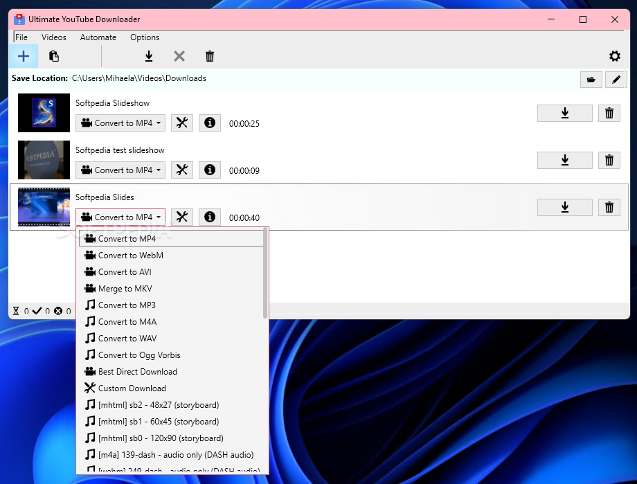Open save location folder icon

click(x=591, y=79)
